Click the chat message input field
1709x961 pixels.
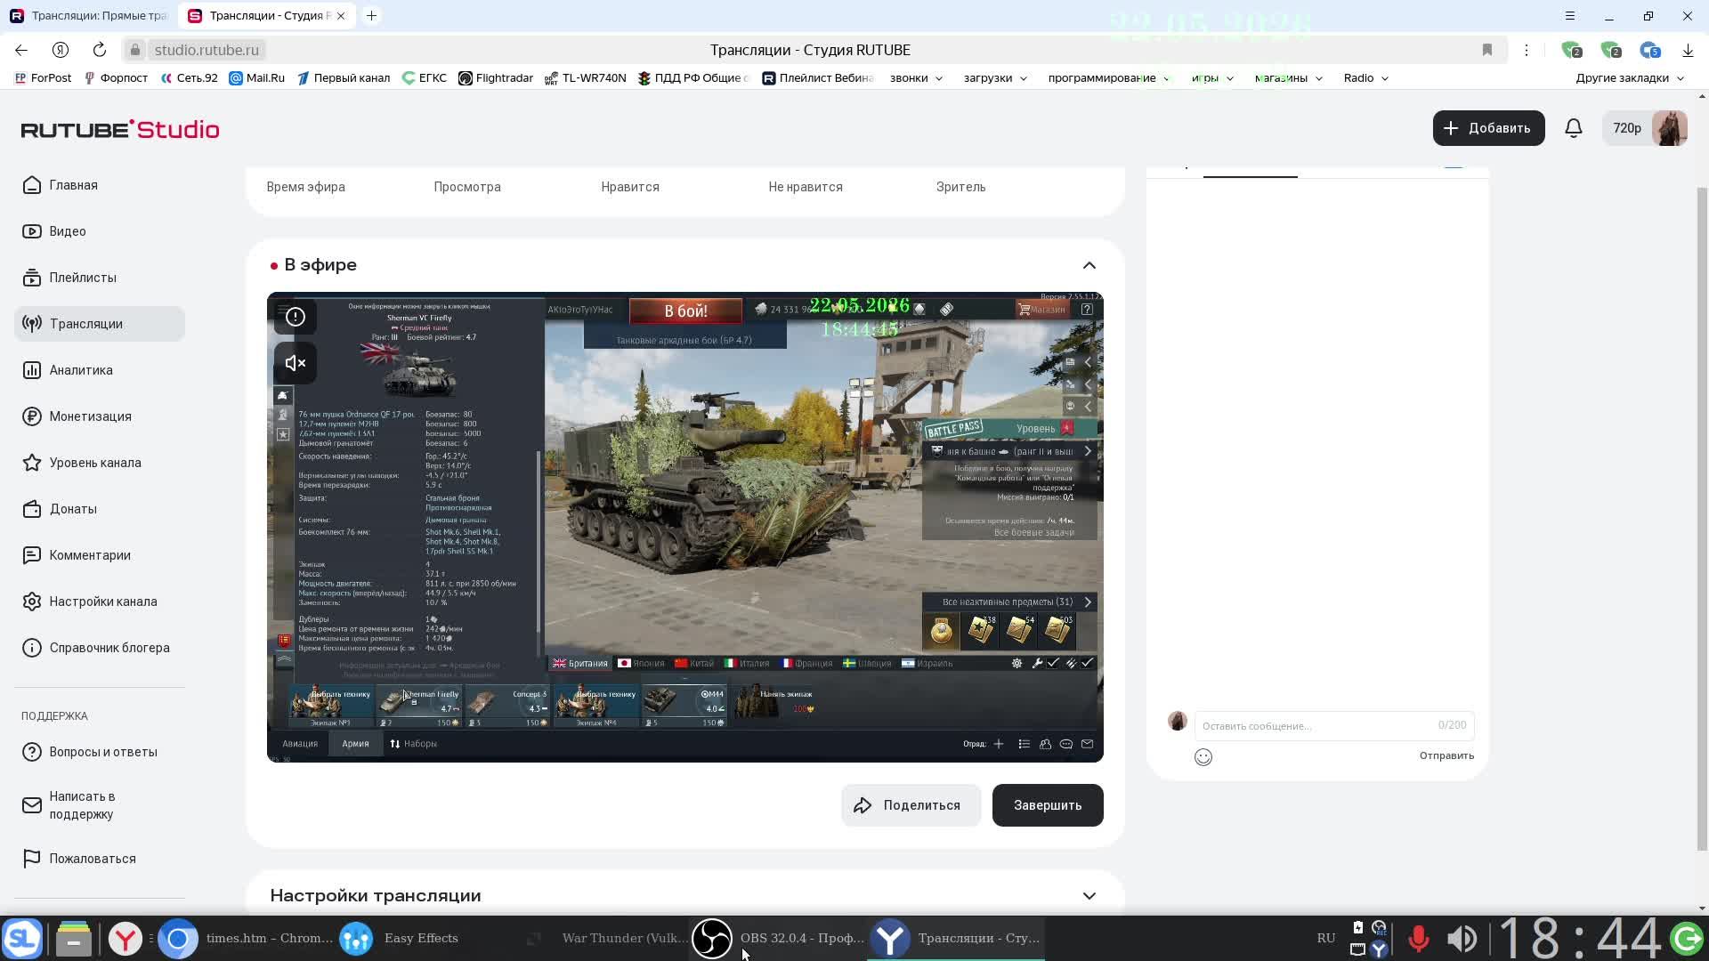1333,726
